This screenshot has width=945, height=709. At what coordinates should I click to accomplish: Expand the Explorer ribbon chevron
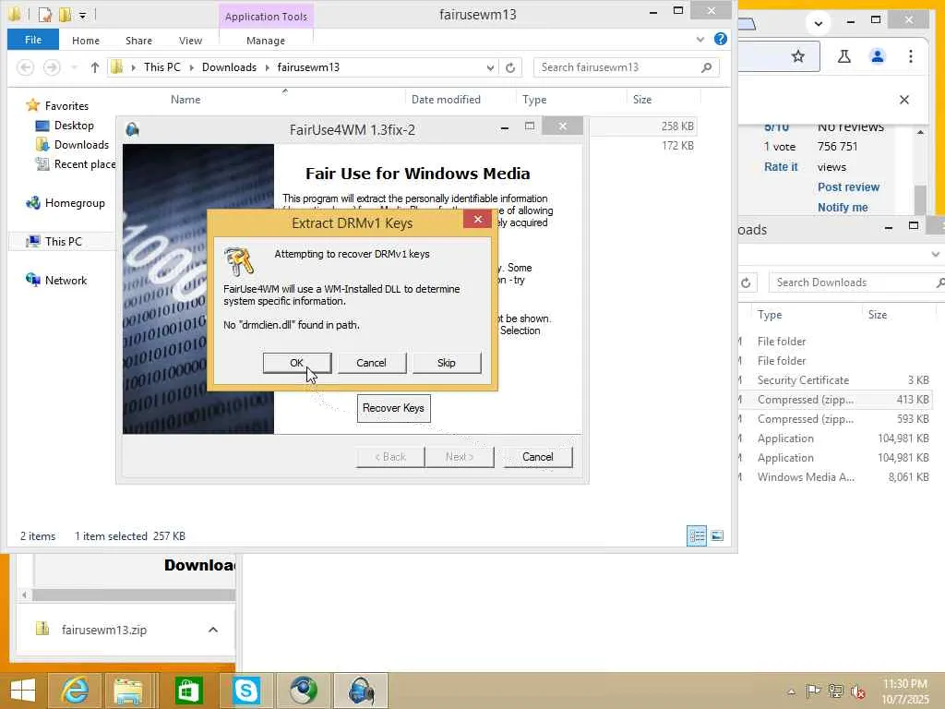[x=700, y=40]
